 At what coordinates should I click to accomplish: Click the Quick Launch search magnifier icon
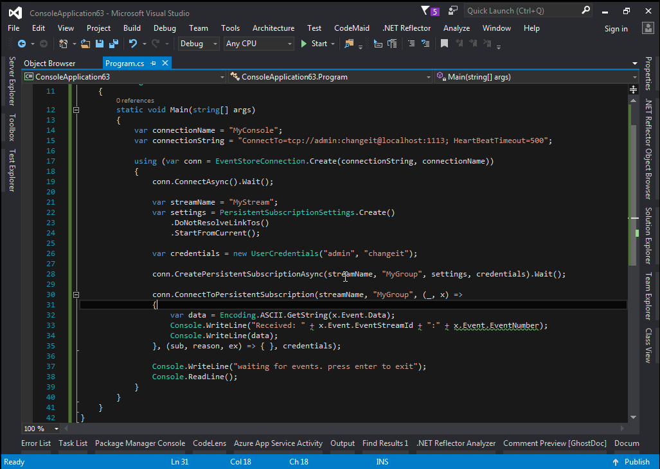pyautogui.click(x=585, y=10)
